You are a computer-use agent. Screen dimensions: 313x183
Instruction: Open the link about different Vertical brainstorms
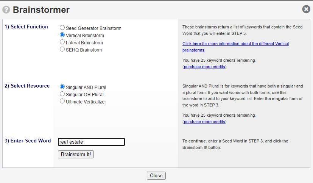(235, 47)
